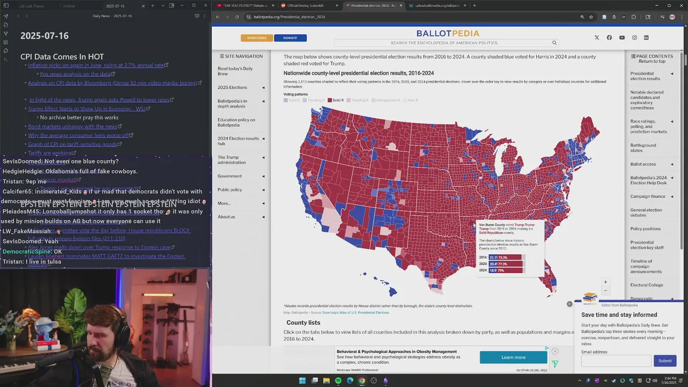Close the obesity management ad
This screenshot has height=387, width=688.
(x=555, y=352)
